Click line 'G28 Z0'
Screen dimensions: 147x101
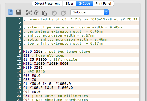pos(30,80)
